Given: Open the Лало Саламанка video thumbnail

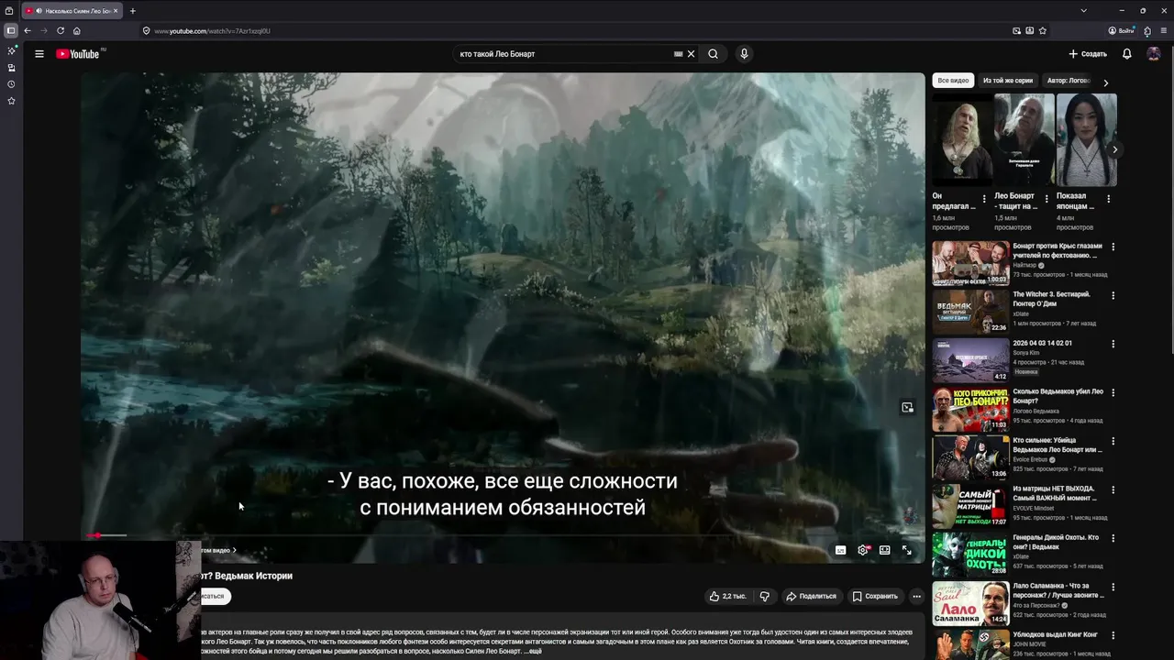Looking at the screenshot, I should pyautogui.click(x=970, y=603).
